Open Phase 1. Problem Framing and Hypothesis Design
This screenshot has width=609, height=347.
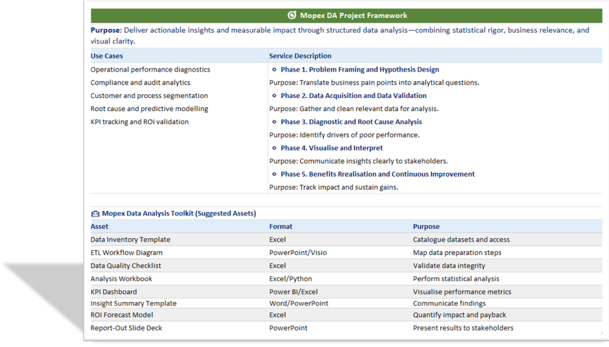point(359,69)
